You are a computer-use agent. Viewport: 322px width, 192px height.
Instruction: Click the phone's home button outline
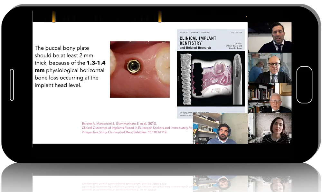coord(304,85)
